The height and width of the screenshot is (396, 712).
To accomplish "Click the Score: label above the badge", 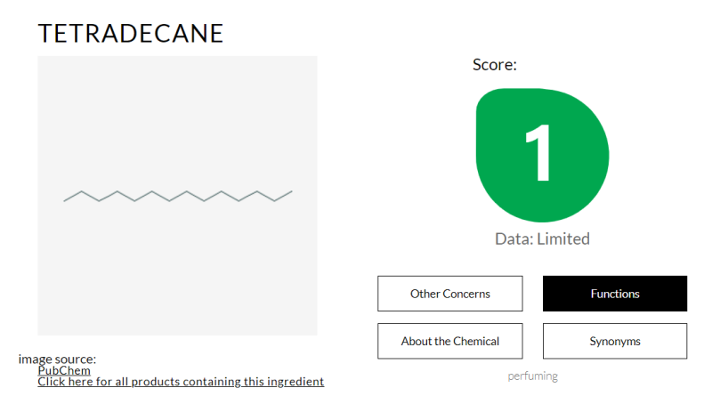I will coord(495,64).
